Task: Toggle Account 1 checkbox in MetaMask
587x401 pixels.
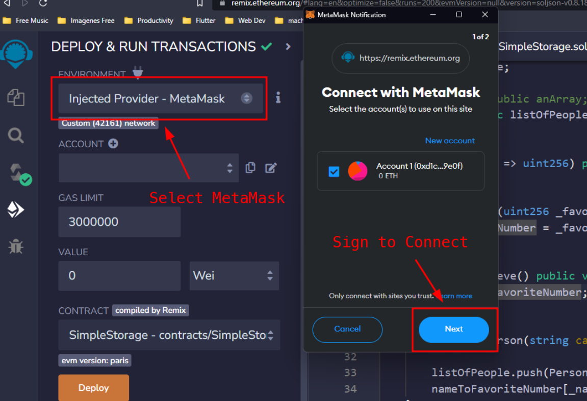Action: 334,171
